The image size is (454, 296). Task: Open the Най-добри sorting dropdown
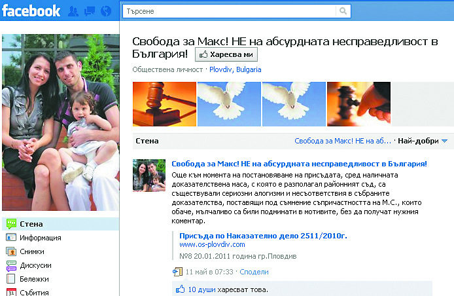tap(423, 141)
